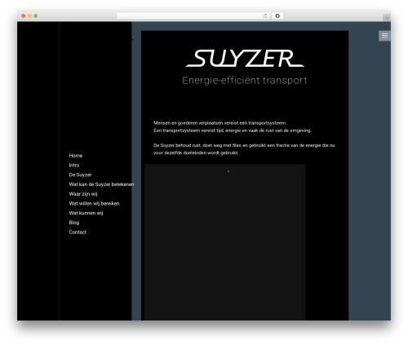The image size is (408, 345).
Task: Click the SUYZER logo
Action: click(x=245, y=58)
